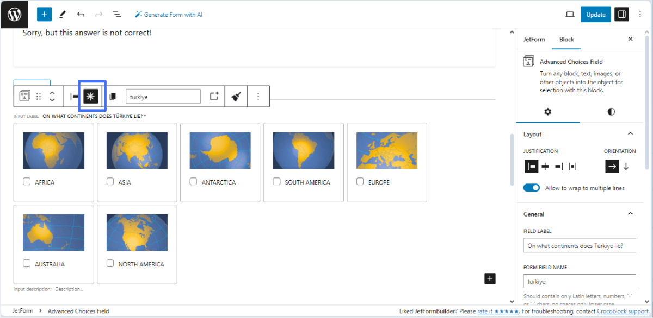653x318 pixels.
Task: Toggle the settings sidebar icon
Action: point(621,14)
